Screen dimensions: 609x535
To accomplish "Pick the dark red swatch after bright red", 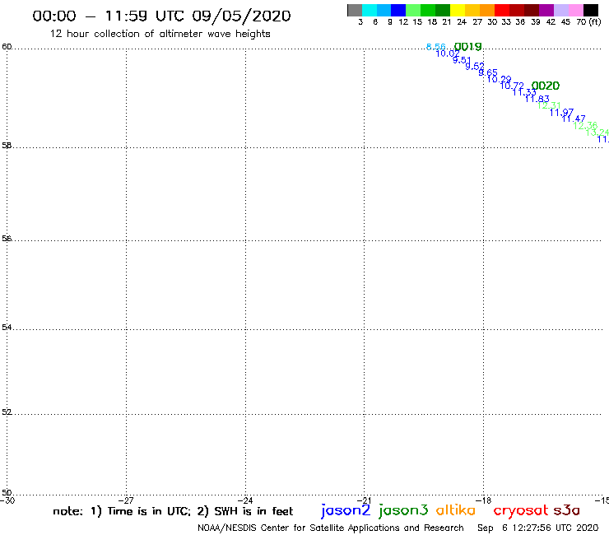I will coord(517,10).
